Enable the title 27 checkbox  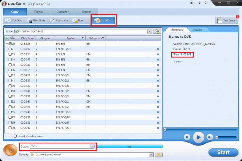10,75
